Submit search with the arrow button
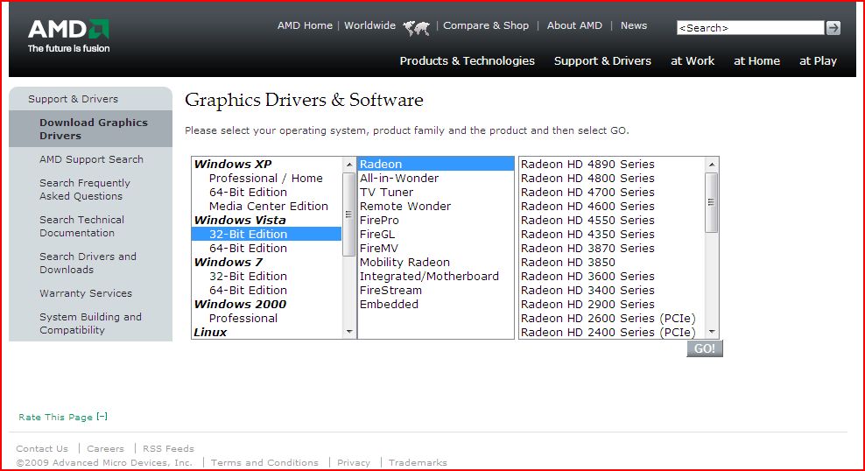865x471 pixels. 833,27
